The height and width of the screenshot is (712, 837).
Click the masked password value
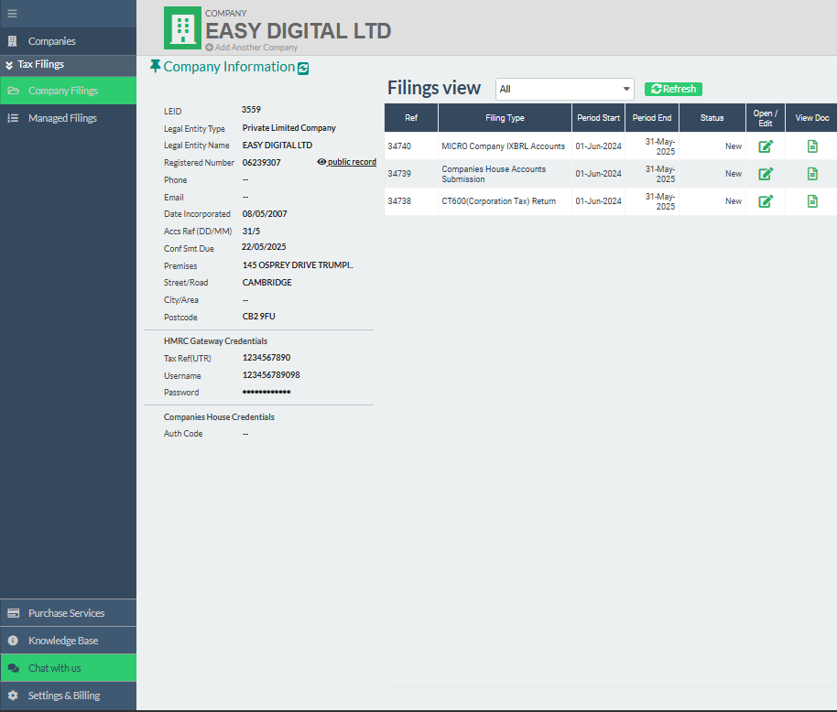point(266,392)
